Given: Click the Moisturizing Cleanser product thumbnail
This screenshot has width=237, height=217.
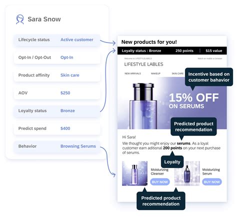Looking at the screenshot, I should (134, 173).
